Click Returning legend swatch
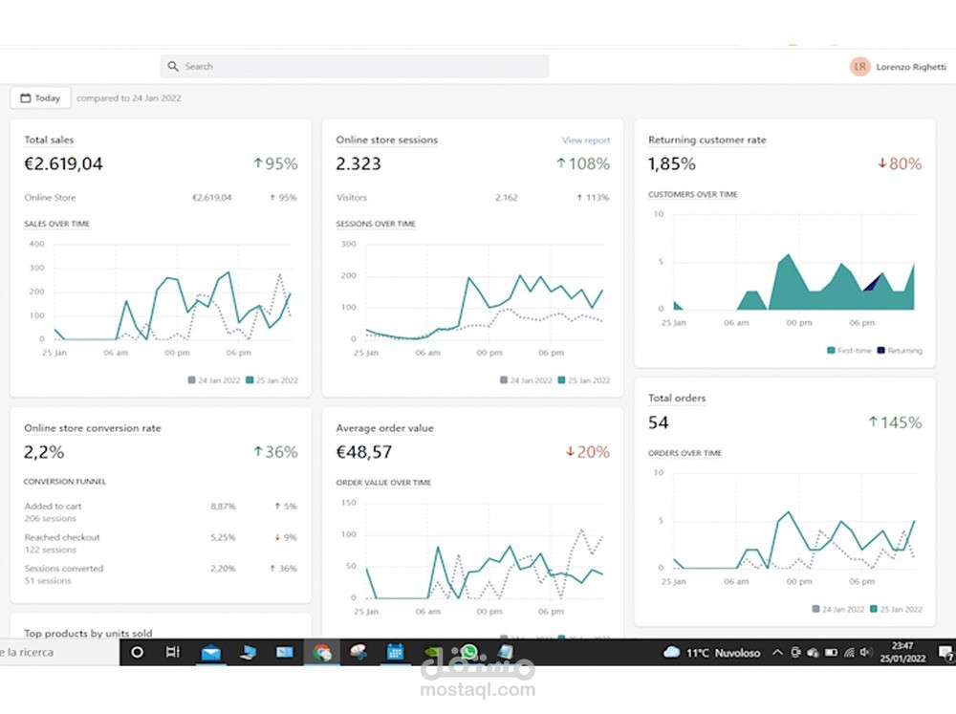956x714 pixels. tap(880, 350)
